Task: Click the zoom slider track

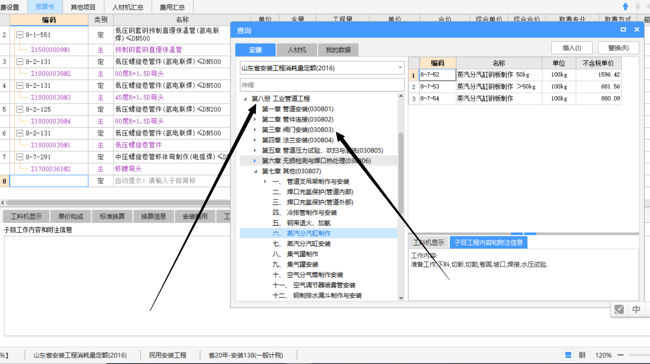Action: (639, 355)
